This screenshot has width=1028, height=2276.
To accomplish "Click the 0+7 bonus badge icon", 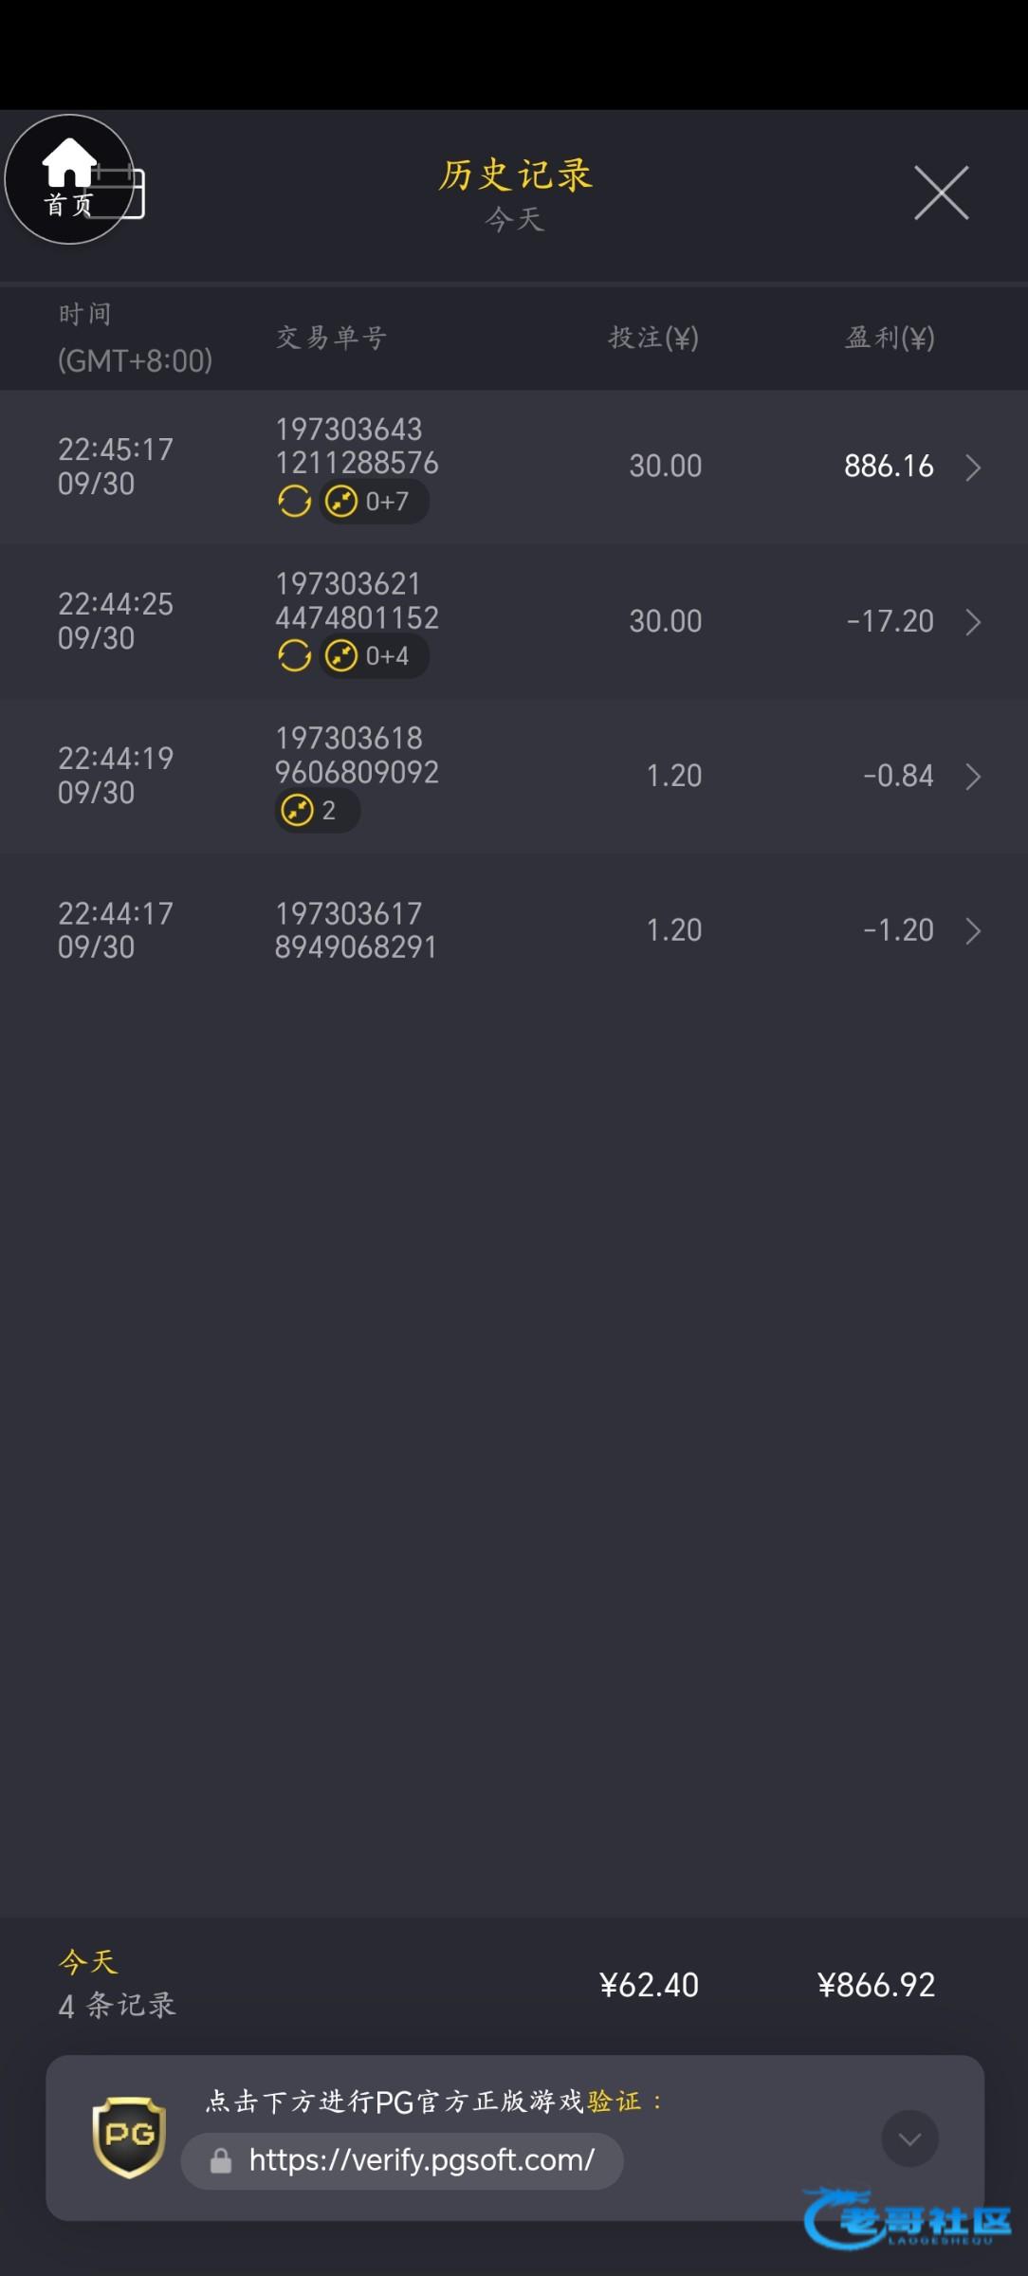I will (x=341, y=501).
